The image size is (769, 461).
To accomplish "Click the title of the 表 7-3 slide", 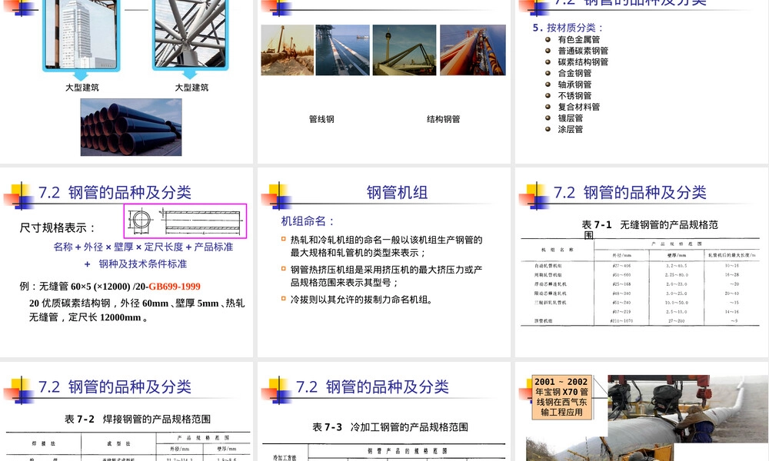I will [372, 387].
